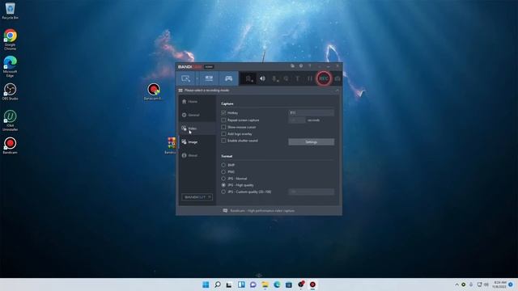Enable Repeat screen capture checkbox

point(223,120)
